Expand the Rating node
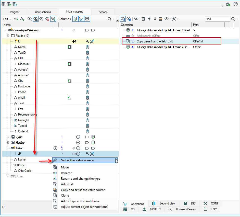240x217 pixels. [x=8, y=143]
